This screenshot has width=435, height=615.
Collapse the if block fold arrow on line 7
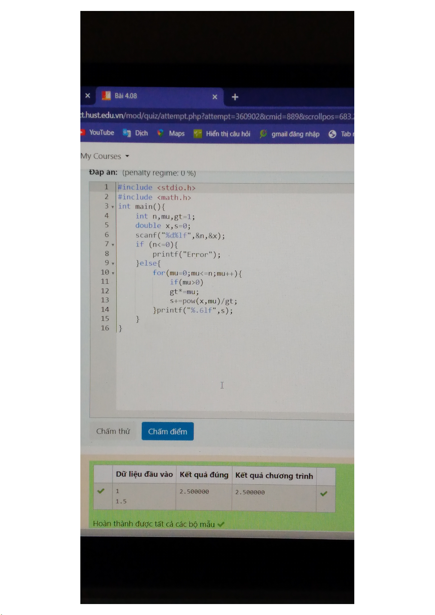click(113, 245)
